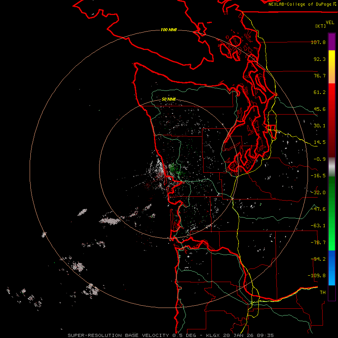
Task: Click the 100 NMI range ring label
Action: [169, 30]
